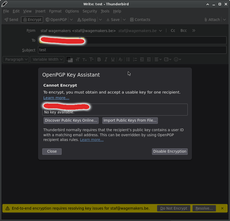Open the emoji smiley picker
The height and width of the screenshot is (221, 230).
(x=177, y=59)
